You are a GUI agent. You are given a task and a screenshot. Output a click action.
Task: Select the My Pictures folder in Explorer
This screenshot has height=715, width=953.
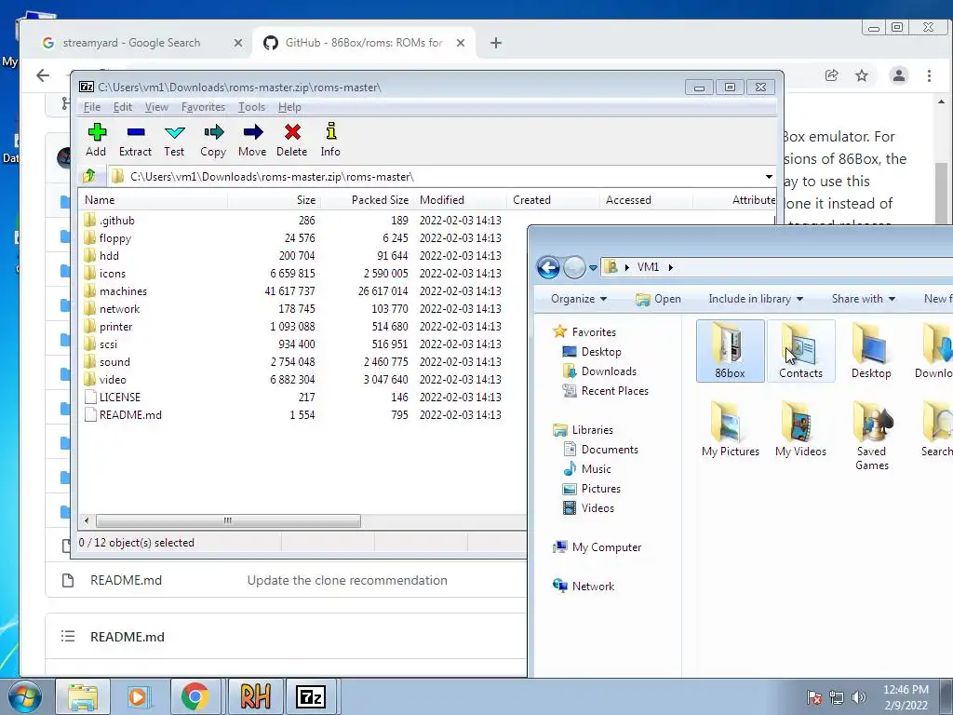pos(730,429)
